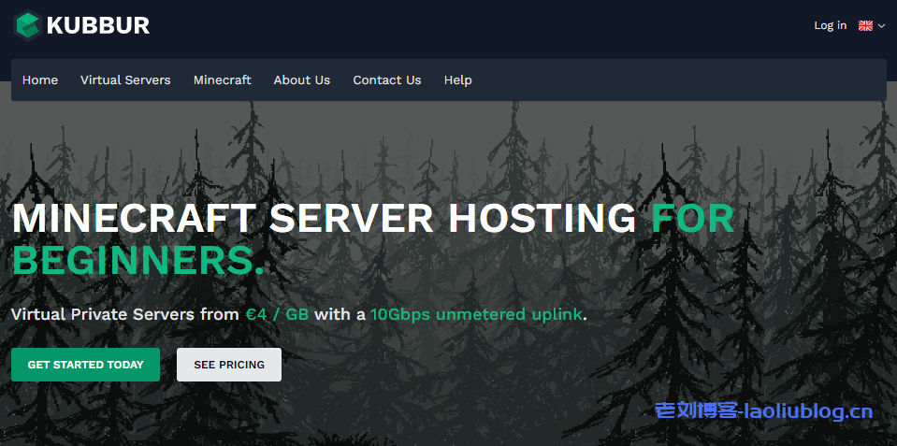This screenshot has width=897, height=446.
Task: Click the KUBBUR wordmark text
Action: pyautogui.click(x=98, y=25)
